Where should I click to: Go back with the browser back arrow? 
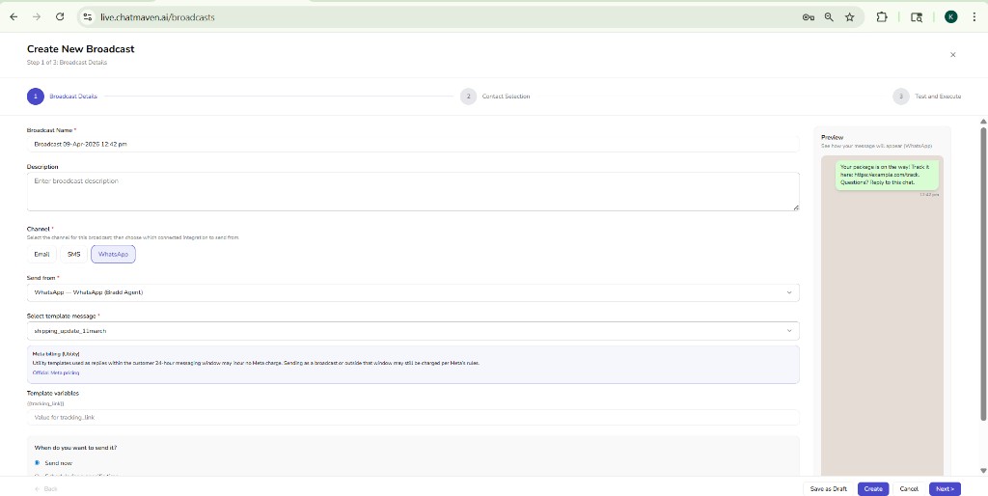[x=14, y=17]
